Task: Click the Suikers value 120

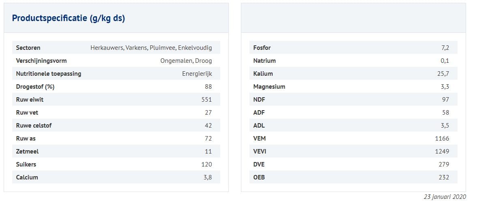Action: click(x=206, y=164)
